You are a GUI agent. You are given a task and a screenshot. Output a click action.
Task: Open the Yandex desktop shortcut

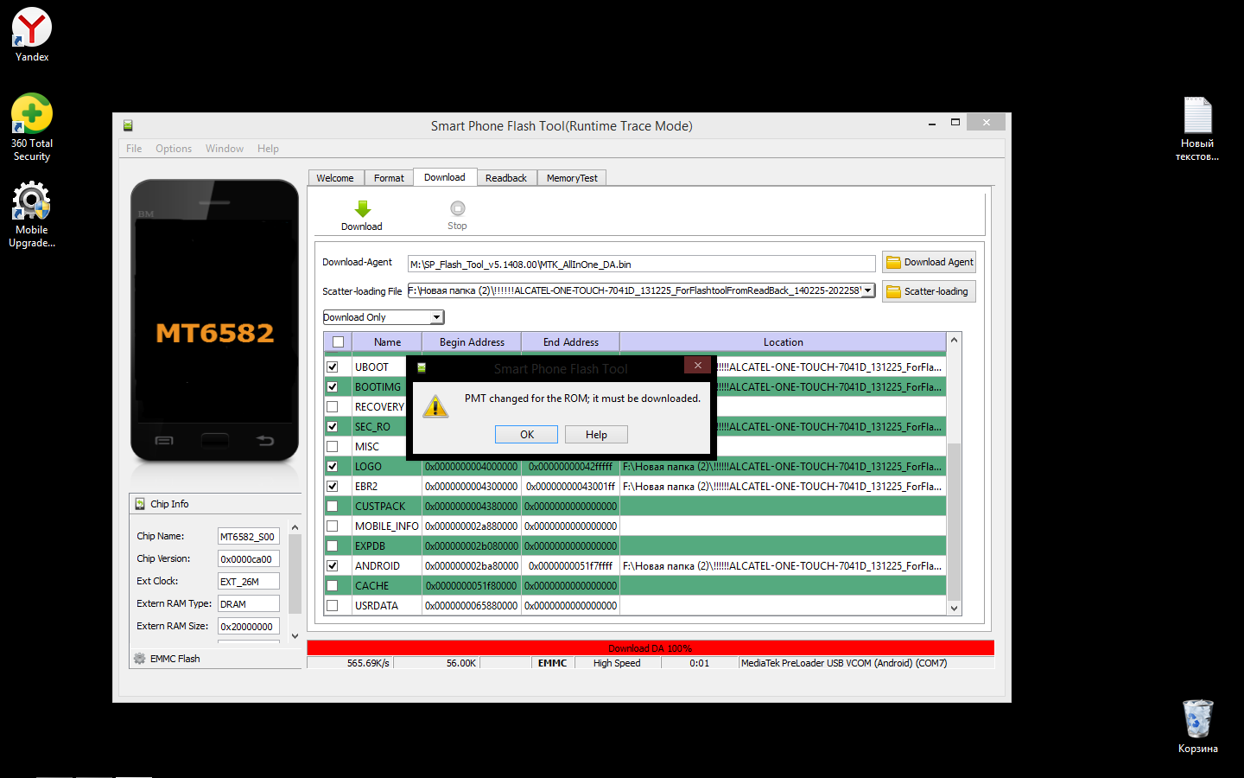click(x=32, y=29)
